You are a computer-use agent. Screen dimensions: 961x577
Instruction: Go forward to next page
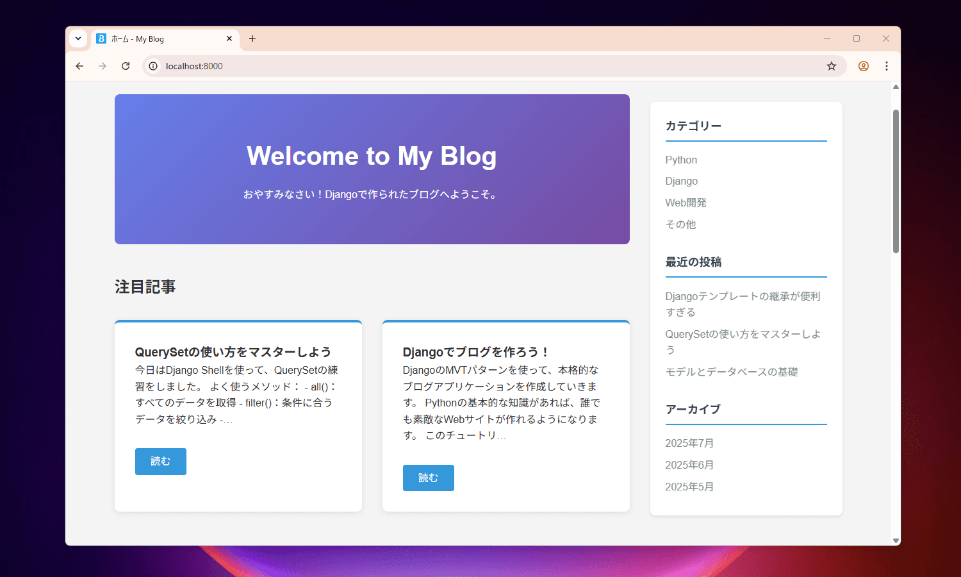coord(103,66)
